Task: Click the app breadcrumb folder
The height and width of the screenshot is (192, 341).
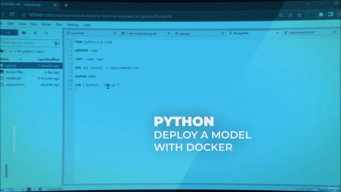Action: (40, 52)
